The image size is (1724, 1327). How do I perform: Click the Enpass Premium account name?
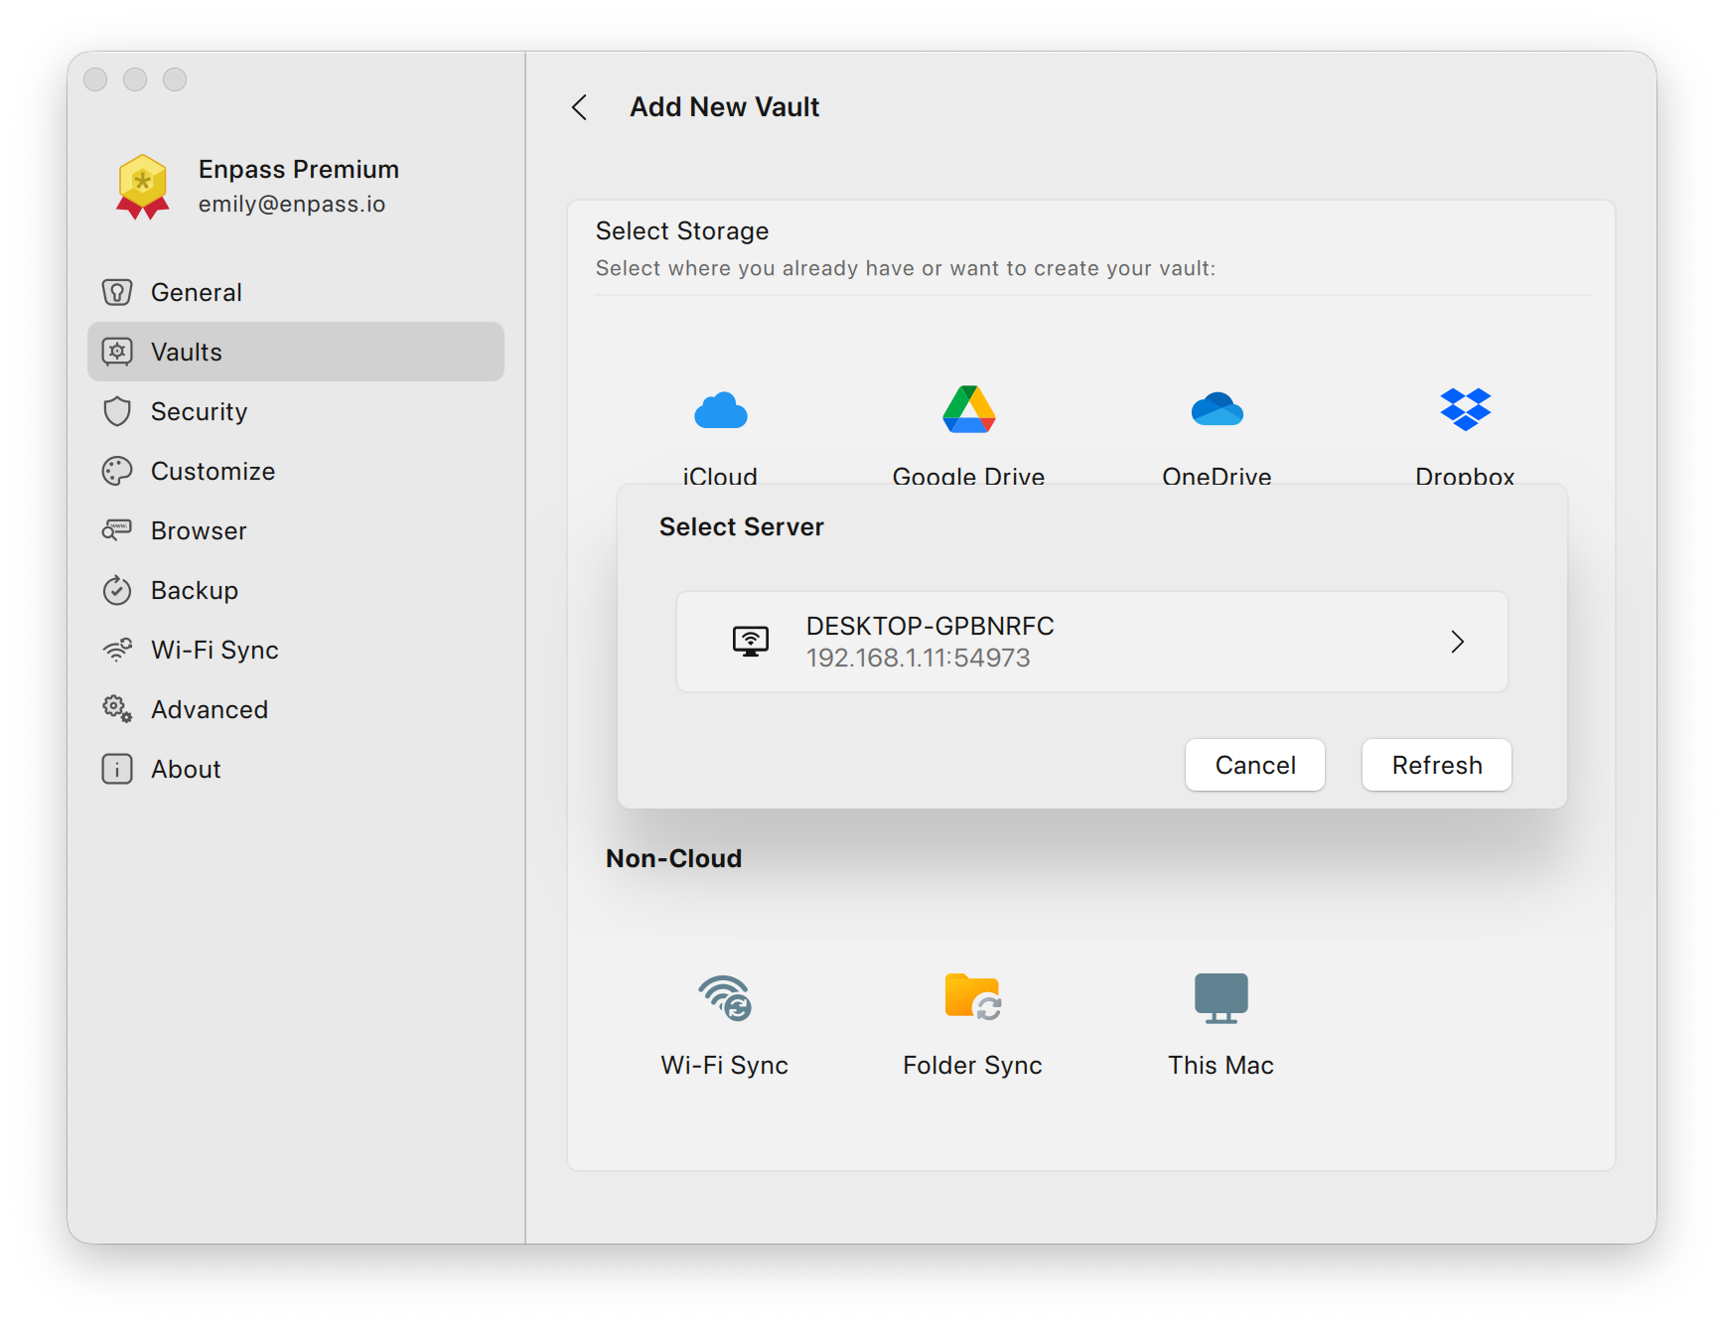tap(299, 169)
